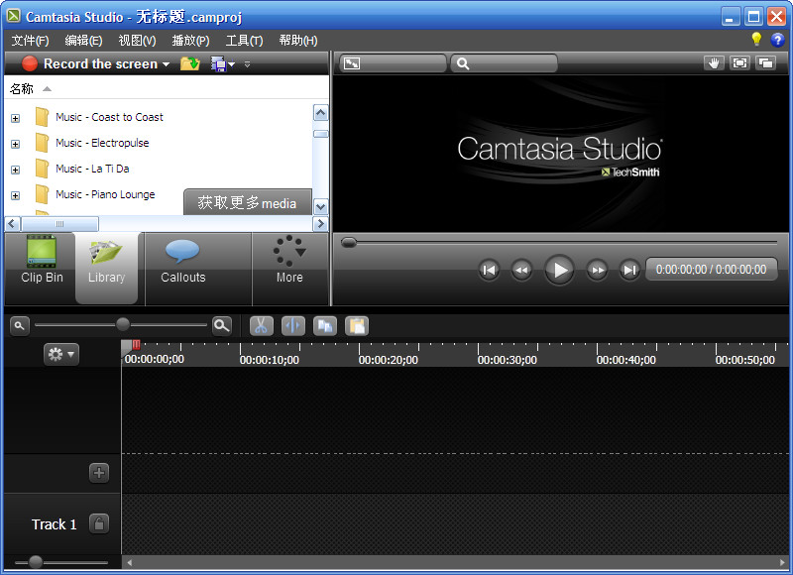
Task: Click the add track plus button
Action: click(x=99, y=473)
